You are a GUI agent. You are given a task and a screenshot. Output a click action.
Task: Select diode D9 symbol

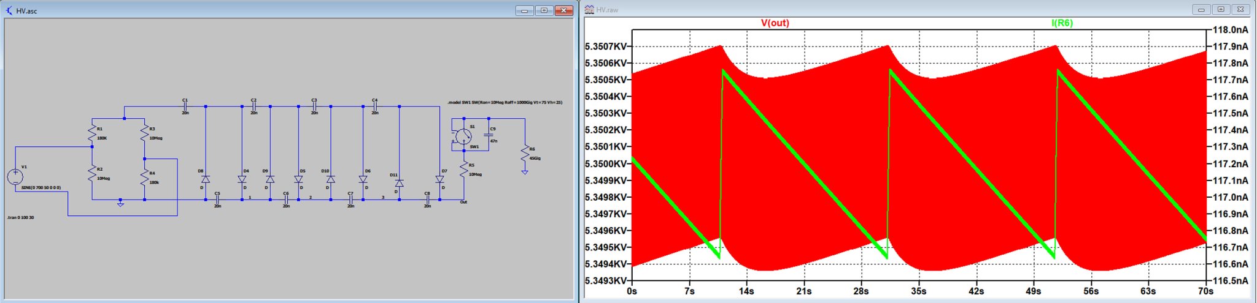pyautogui.click(x=270, y=179)
